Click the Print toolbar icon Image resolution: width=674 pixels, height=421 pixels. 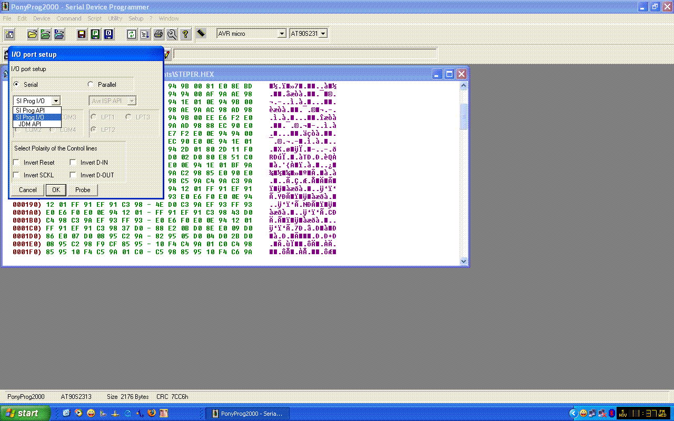[158, 34]
